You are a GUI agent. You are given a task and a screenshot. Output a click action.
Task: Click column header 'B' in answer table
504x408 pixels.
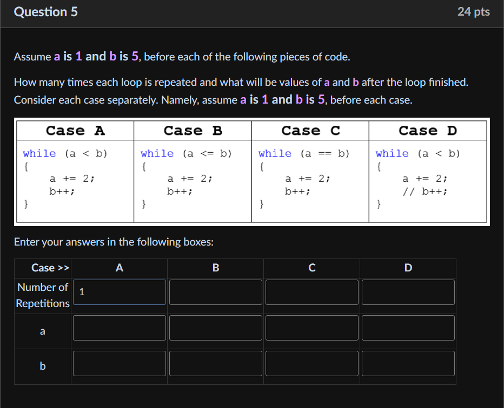click(216, 268)
